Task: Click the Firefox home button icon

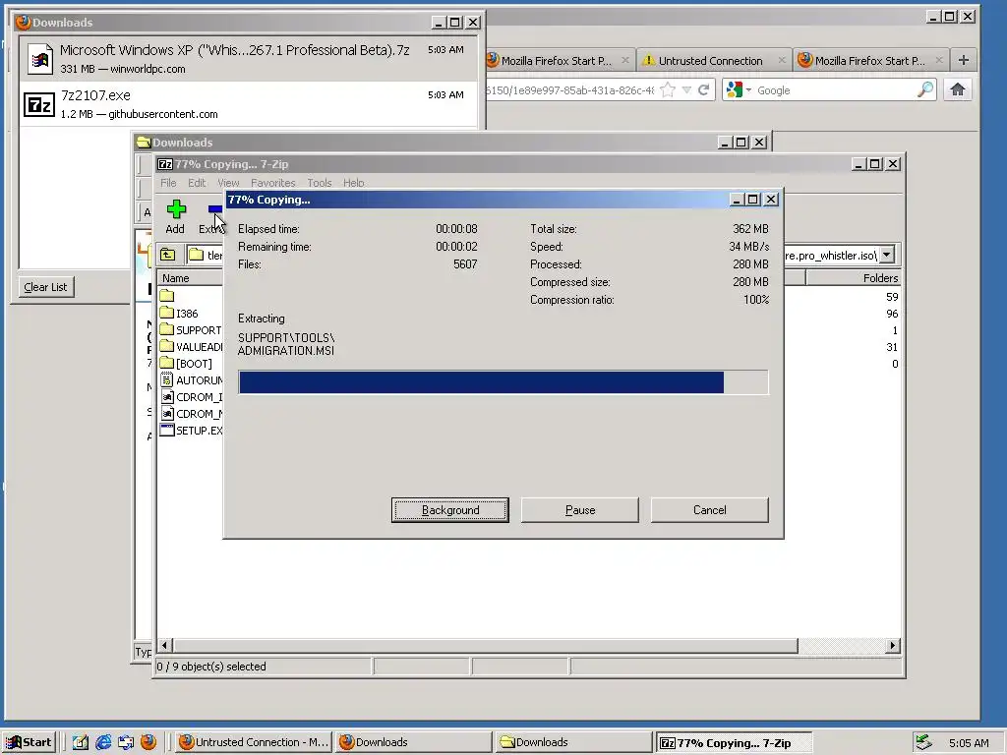Action: click(957, 89)
